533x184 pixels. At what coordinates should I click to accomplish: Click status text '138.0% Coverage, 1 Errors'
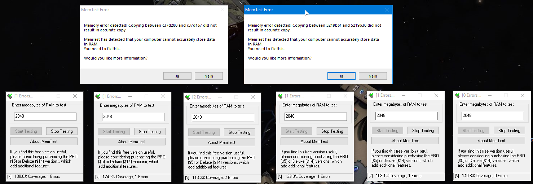tap(37, 177)
